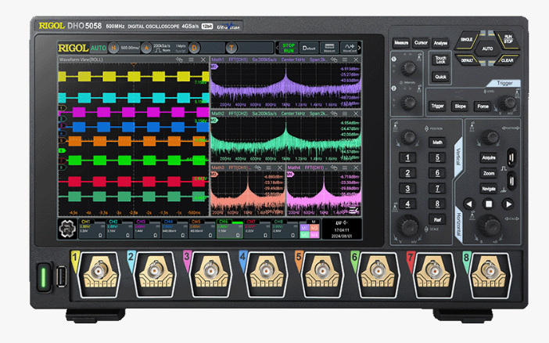This screenshot has width=549, height=343.
Task: Toggle the physical channel 6 key
Action: [437, 173]
